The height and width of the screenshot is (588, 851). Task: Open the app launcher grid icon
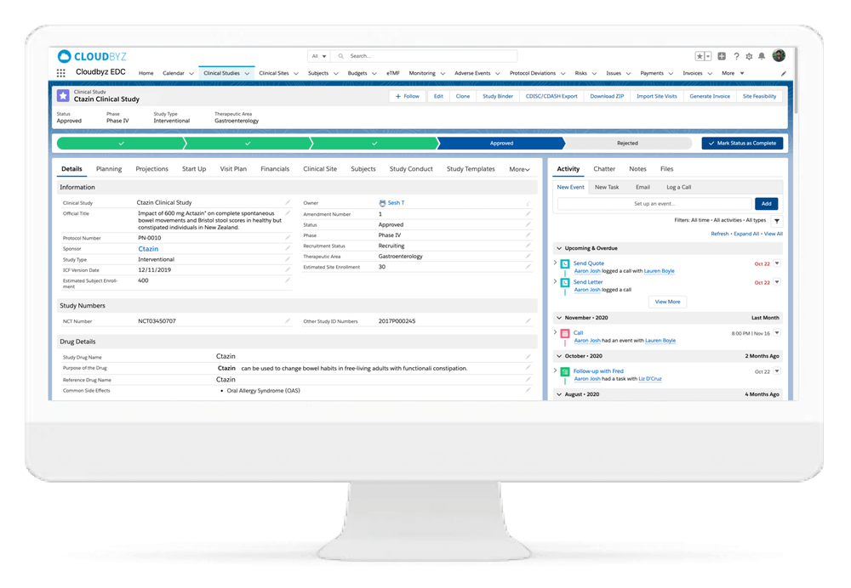point(60,73)
